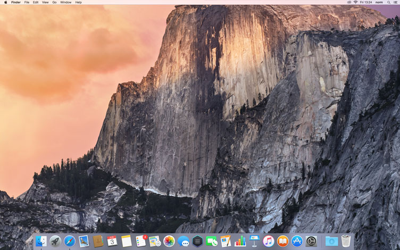Open FaceTime from the dock
Screen dimensions: 400x250
[212, 241]
